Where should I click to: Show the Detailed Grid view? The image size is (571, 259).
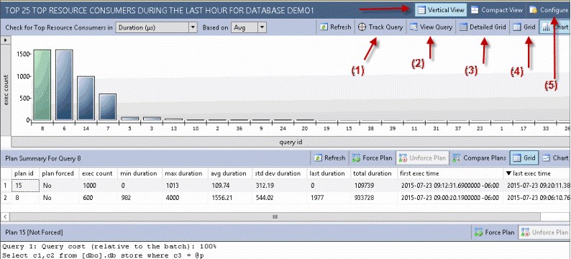click(483, 27)
